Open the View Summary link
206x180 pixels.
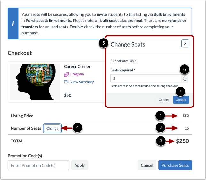(82, 82)
